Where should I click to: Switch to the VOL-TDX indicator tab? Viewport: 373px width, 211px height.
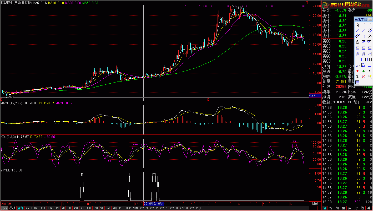[x=86, y=208]
